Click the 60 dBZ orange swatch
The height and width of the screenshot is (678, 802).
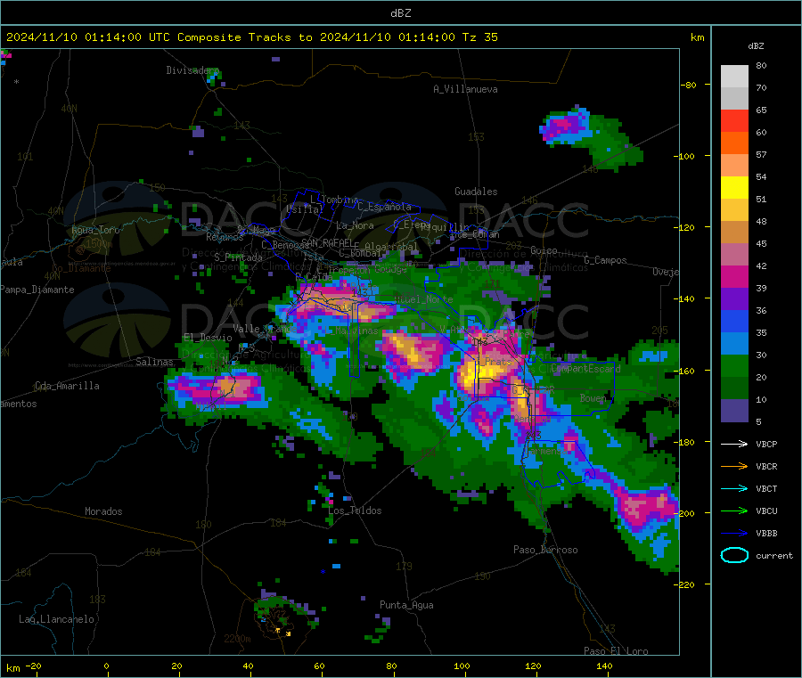(x=734, y=143)
